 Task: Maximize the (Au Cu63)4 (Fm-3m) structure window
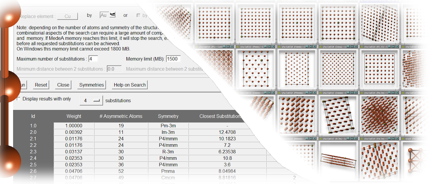[x=393, y=138]
